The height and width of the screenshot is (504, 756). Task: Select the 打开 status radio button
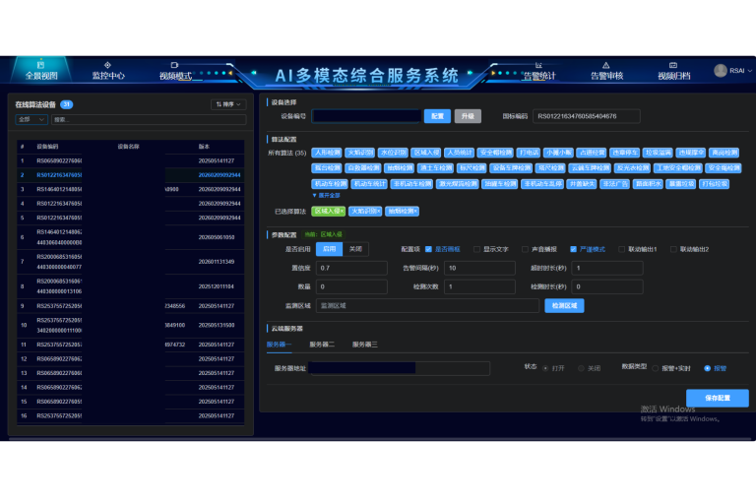[545, 368]
